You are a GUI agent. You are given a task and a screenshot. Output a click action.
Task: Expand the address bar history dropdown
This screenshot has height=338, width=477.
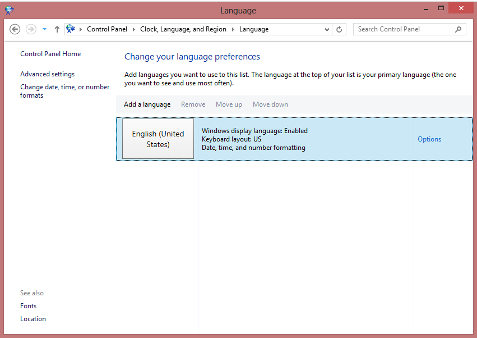327,29
